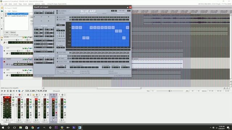
Task: Click the red record-arm on the SNARE track
Action: [4, 62]
